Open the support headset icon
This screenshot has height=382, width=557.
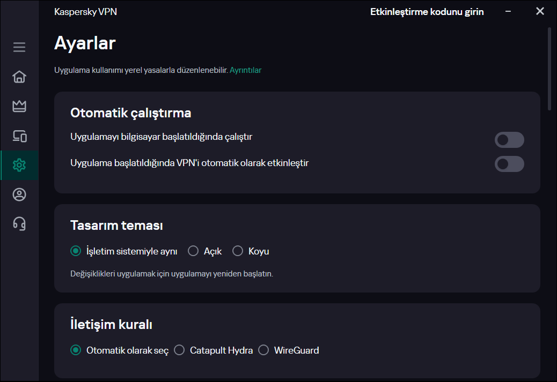pos(19,224)
